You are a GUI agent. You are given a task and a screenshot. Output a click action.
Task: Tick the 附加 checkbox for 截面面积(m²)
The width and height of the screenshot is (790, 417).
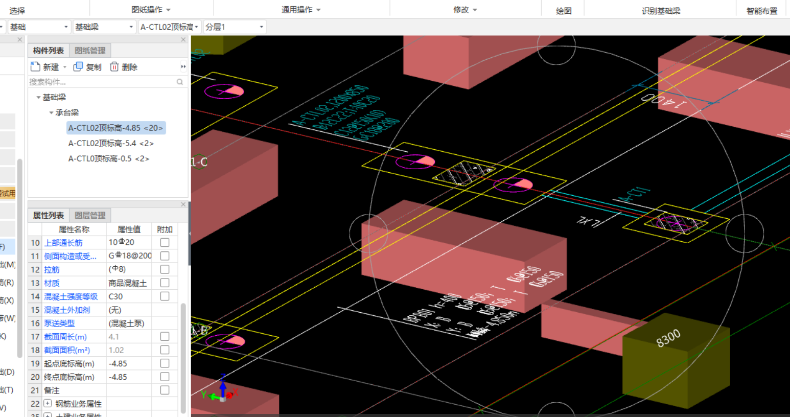pyautogui.click(x=165, y=350)
